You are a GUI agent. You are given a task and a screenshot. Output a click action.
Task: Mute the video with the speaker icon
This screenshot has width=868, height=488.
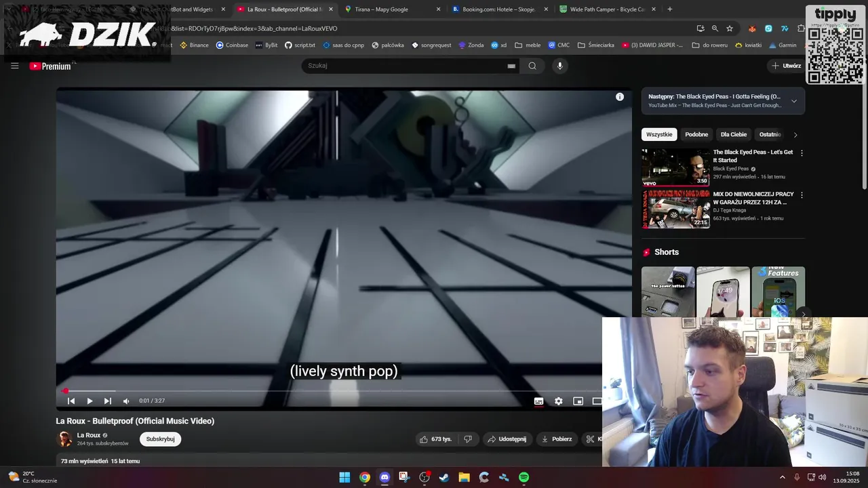coord(126,401)
